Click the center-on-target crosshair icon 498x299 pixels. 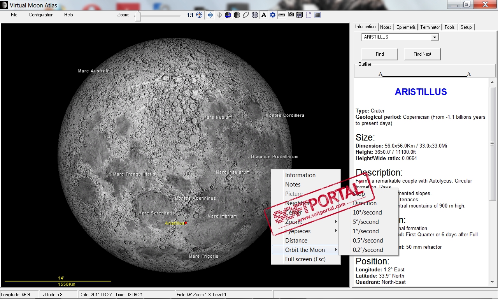(199, 15)
